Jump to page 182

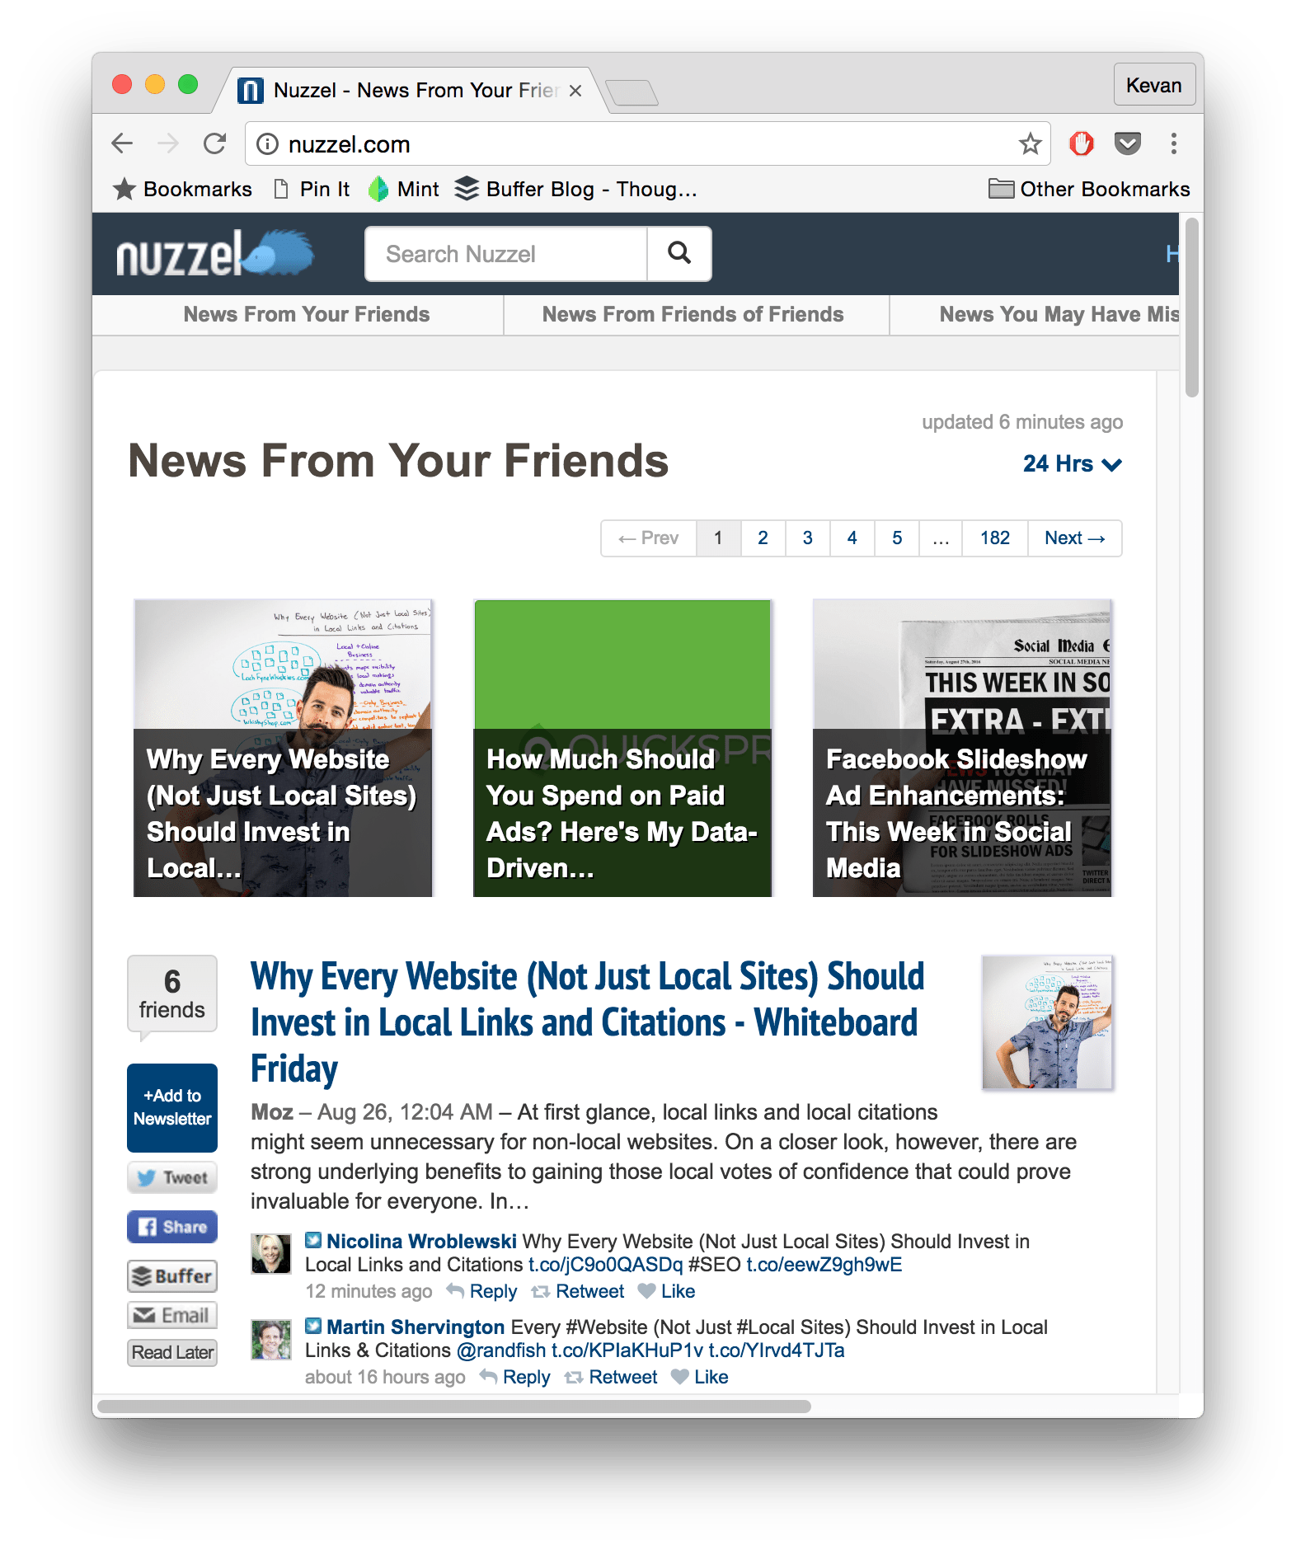click(x=995, y=538)
